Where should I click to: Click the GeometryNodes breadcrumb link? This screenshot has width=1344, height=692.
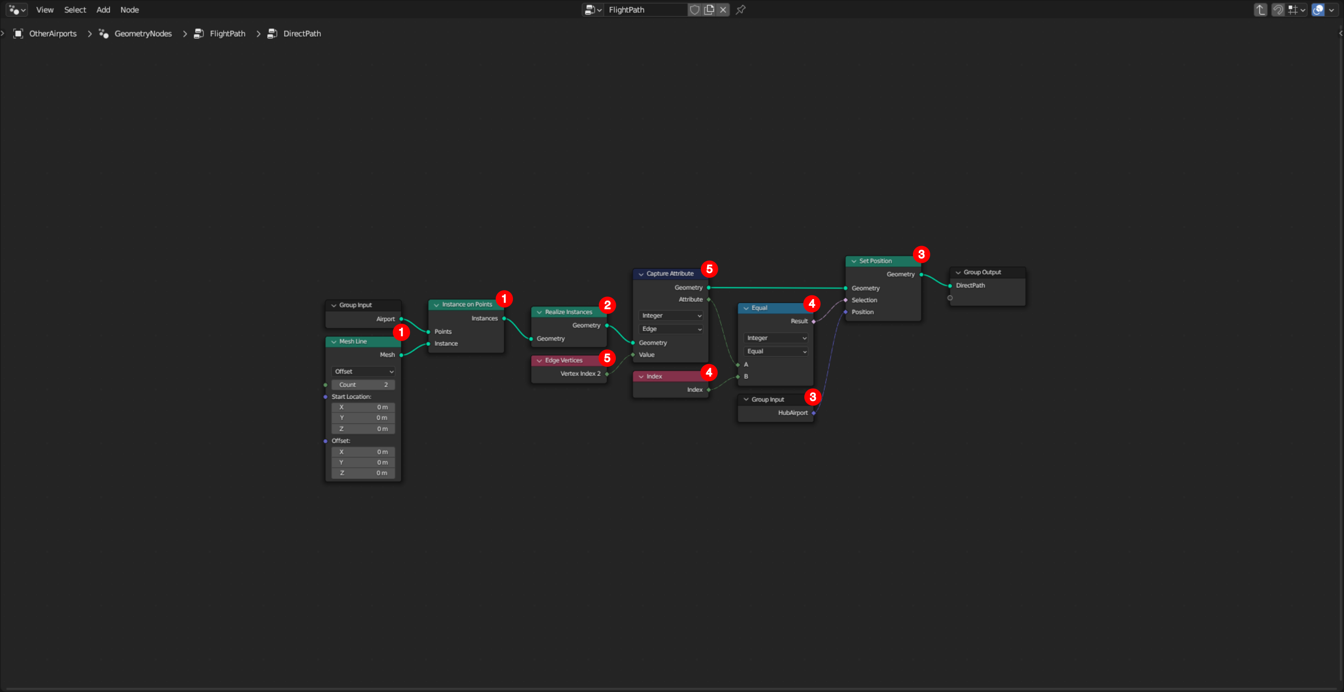click(x=143, y=34)
